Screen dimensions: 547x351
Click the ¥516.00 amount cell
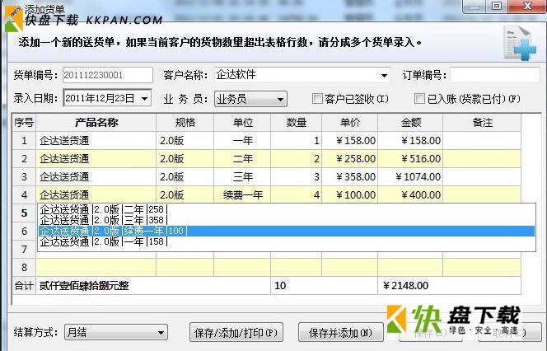[410, 159]
